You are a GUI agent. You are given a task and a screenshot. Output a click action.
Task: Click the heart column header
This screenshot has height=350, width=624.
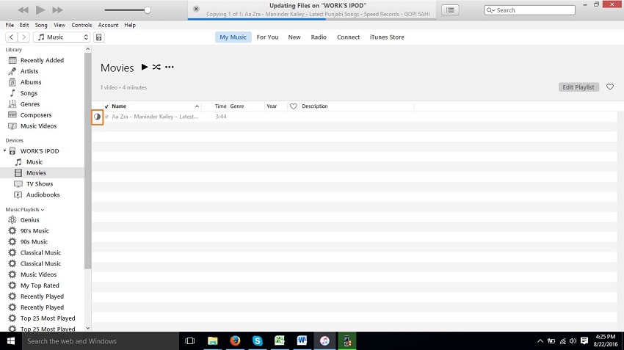click(x=293, y=106)
